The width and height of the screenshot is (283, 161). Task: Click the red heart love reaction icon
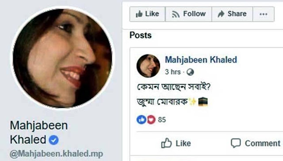point(151,120)
